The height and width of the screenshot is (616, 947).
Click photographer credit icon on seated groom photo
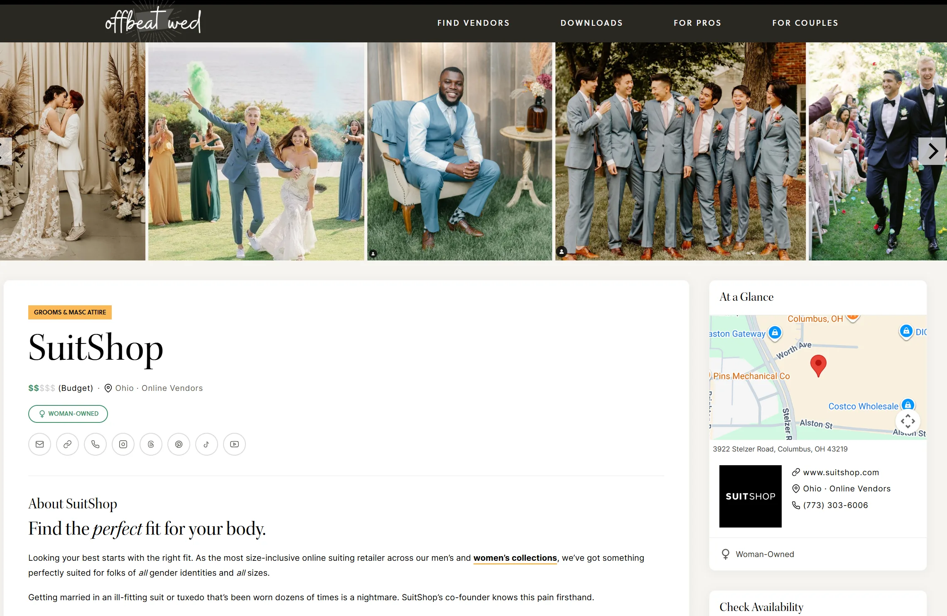pos(373,253)
